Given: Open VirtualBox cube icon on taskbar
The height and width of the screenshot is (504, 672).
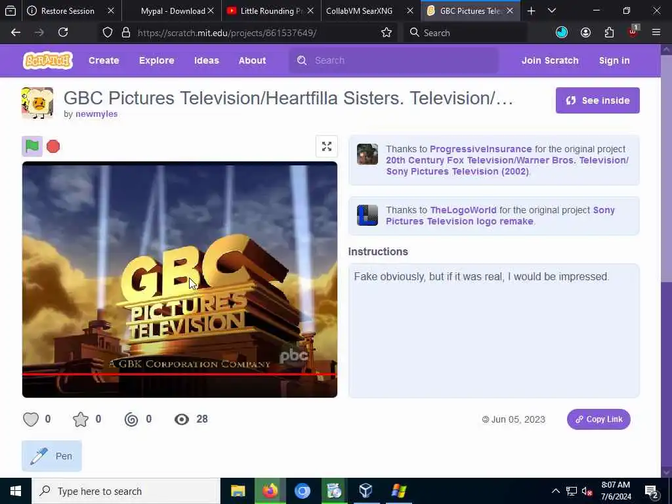Looking at the screenshot, I should point(366,491).
